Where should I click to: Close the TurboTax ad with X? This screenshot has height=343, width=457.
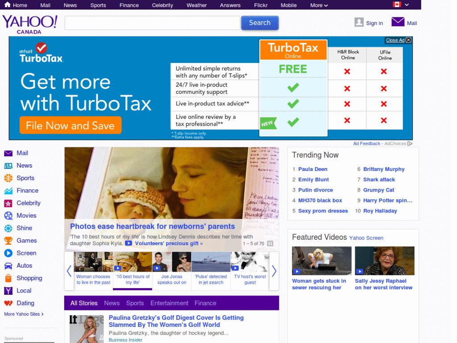[409, 40]
